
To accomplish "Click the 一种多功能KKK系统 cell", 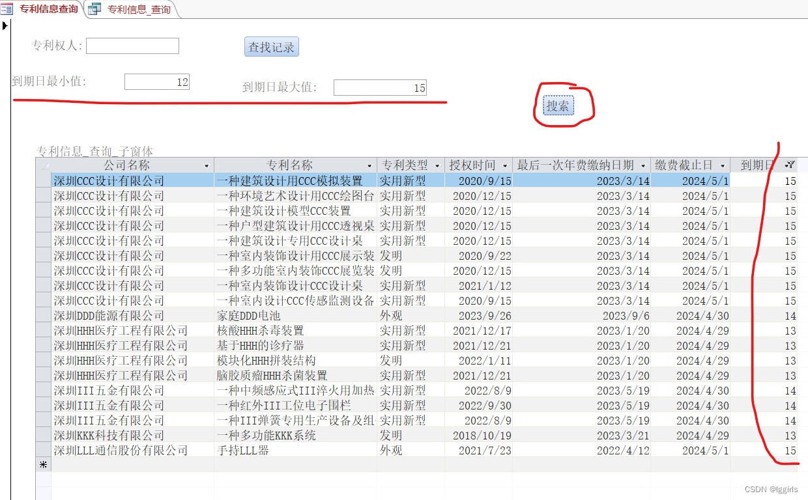I will point(296,436).
